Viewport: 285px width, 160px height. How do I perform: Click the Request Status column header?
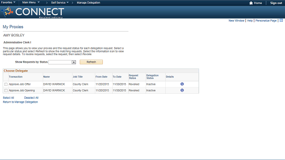click(x=134, y=77)
